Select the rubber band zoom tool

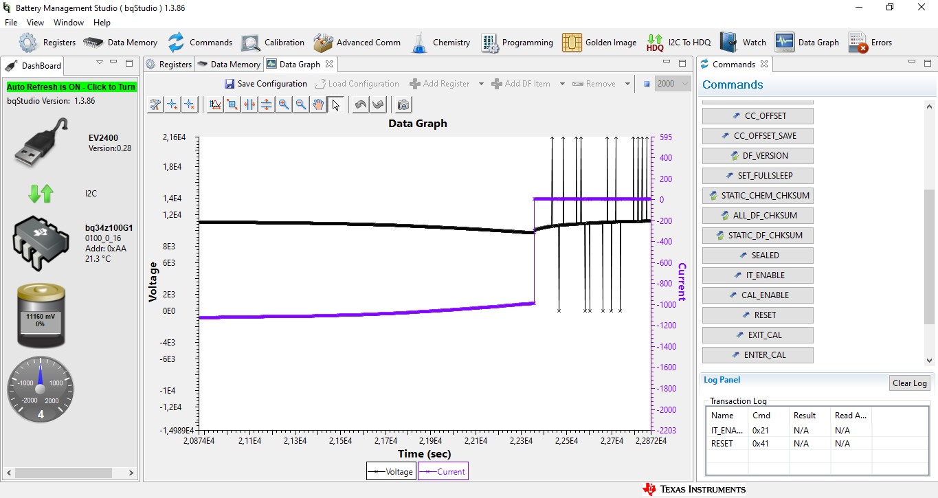point(232,104)
